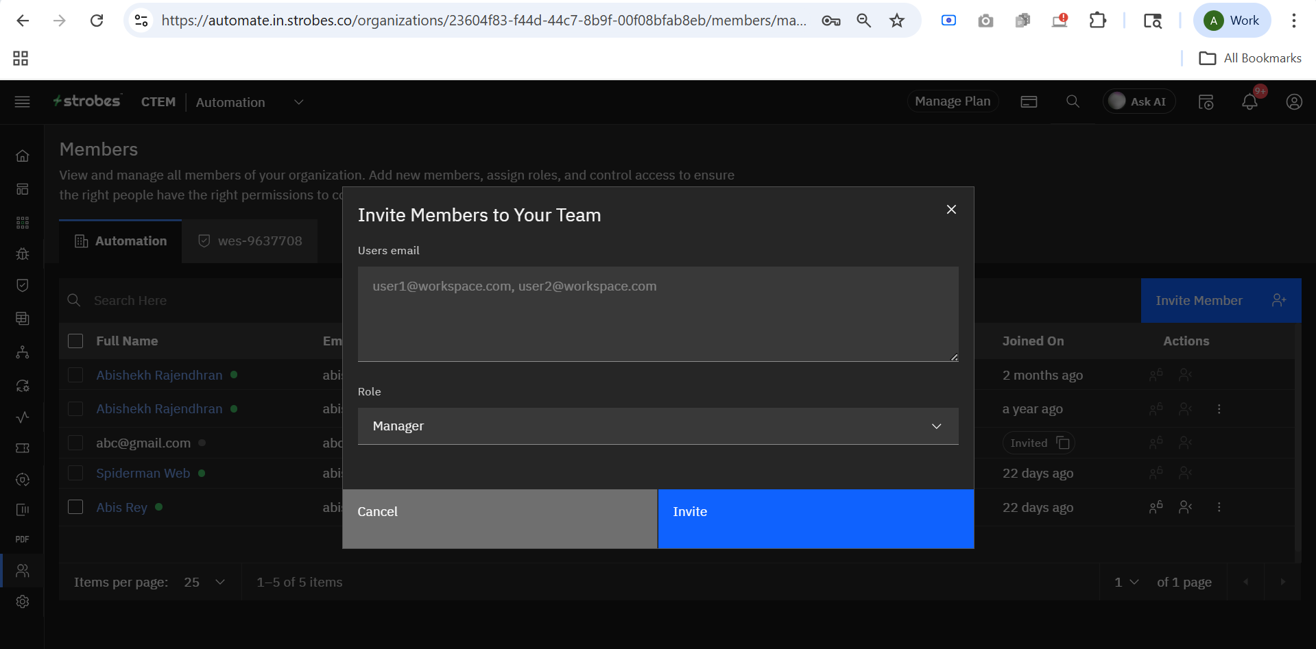Copy invite link icon beside Invited
Viewport: 1316px width, 649px height.
pyautogui.click(x=1063, y=443)
